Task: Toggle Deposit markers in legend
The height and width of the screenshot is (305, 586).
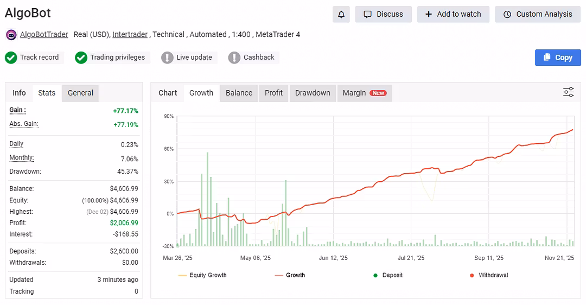Action: coord(387,275)
